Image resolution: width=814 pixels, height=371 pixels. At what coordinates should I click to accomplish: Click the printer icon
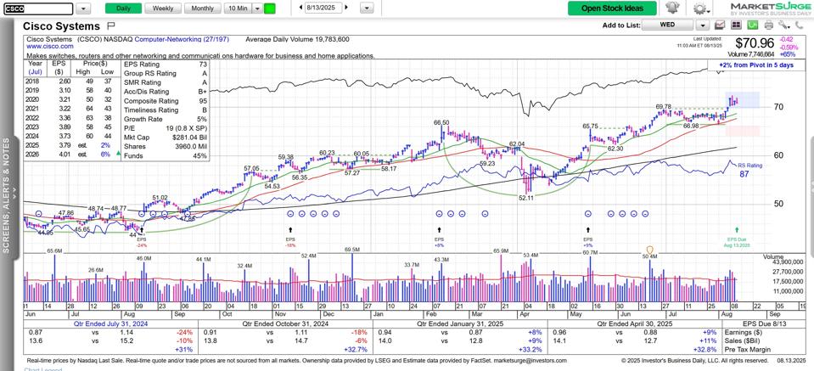tap(769, 25)
